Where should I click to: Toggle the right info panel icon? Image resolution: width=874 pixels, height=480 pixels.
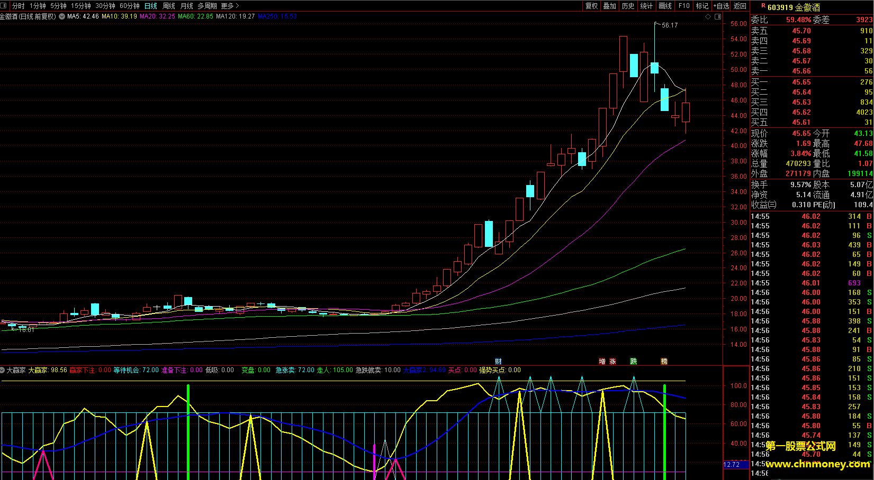click(718, 16)
